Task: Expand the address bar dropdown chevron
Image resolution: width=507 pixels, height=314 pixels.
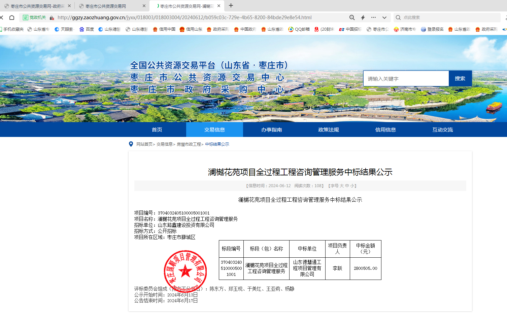Action: pos(384,18)
